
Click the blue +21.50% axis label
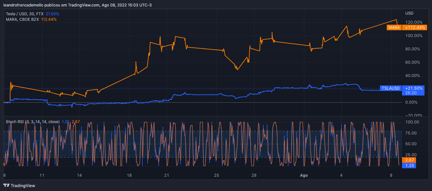coord(414,88)
